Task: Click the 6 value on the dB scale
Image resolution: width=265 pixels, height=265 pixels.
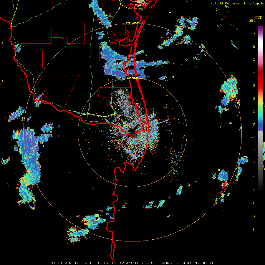Action: tap(254, 46)
